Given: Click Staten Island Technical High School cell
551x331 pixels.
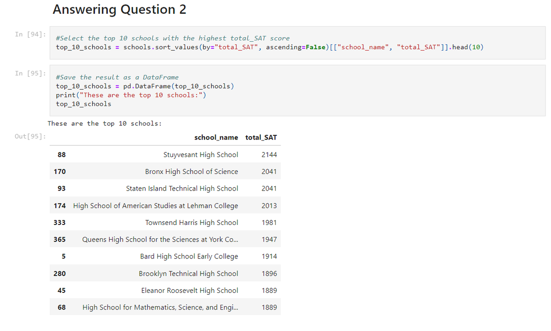Looking at the screenshot, I should (x=182, y=189).
